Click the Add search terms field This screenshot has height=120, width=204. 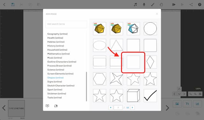66,24
